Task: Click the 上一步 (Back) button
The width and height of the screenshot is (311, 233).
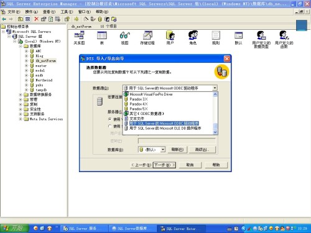Action: [x=141, y=165]
